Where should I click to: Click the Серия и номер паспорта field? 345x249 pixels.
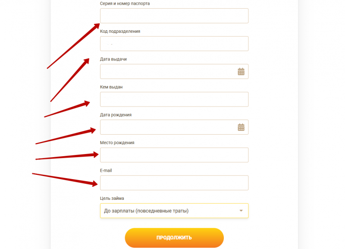point(174,16)
